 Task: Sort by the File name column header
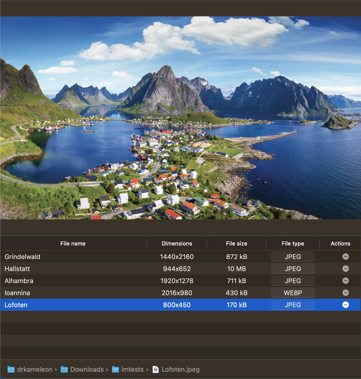tap(73, 243)
